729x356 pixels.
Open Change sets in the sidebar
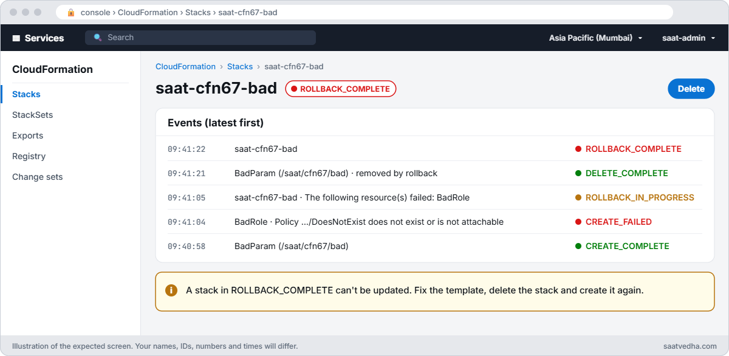[x=37, y=177]
